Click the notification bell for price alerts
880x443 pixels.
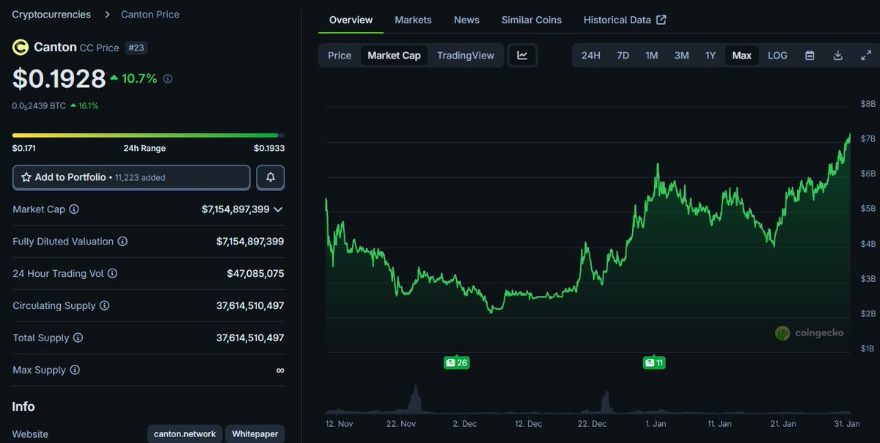270,177
